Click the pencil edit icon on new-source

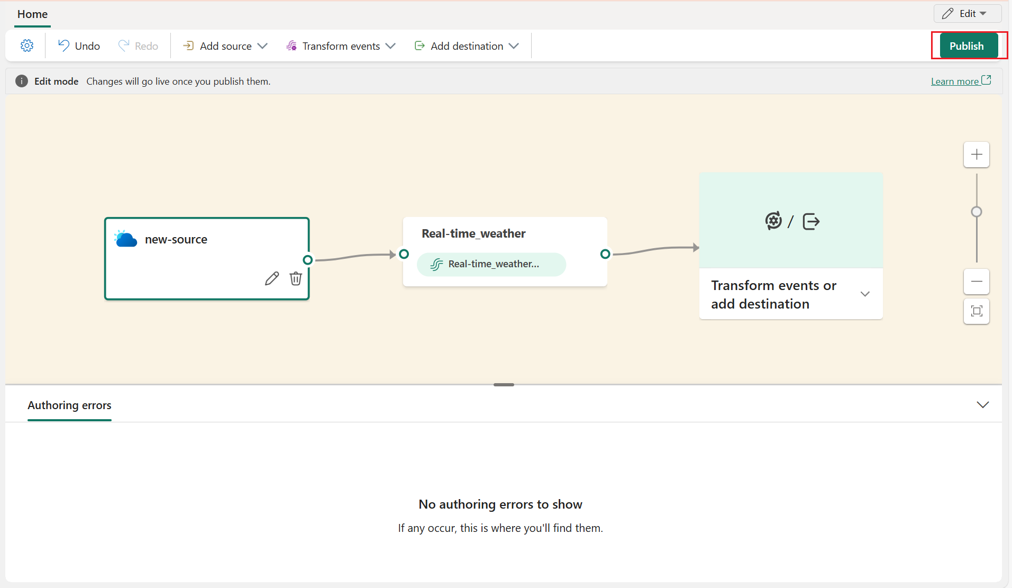coord(272,278)
